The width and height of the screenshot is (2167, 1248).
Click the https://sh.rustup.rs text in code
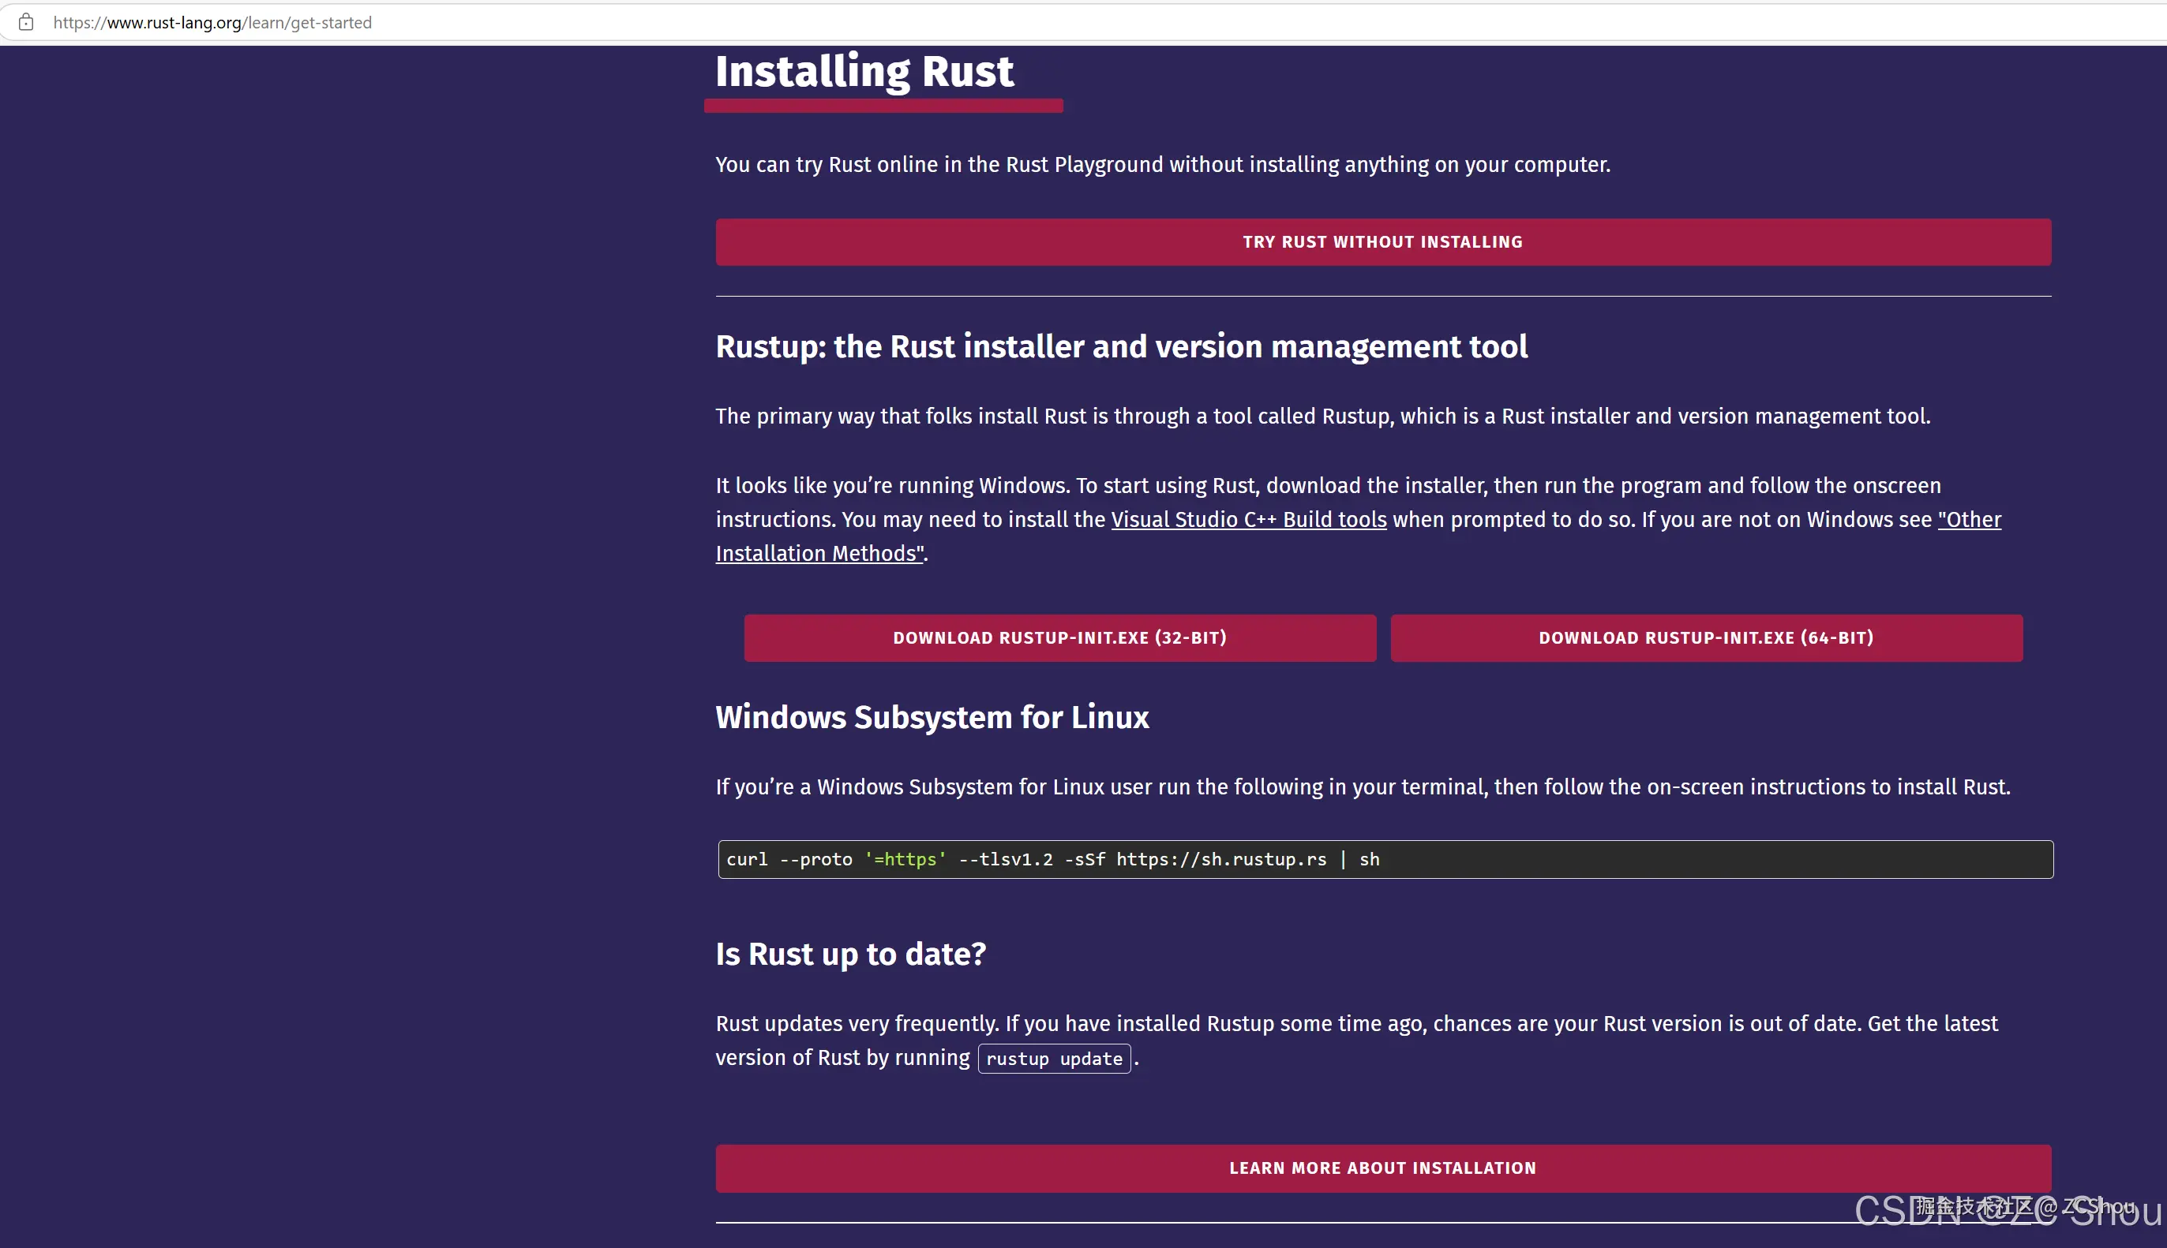point(1221,860)
